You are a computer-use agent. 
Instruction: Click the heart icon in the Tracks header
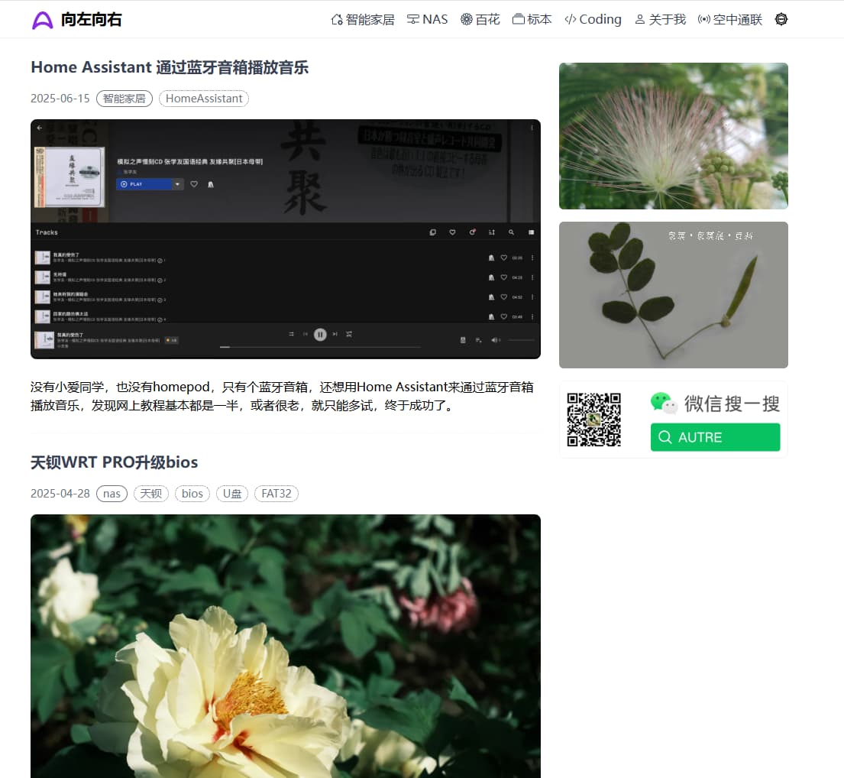point(453,232)
